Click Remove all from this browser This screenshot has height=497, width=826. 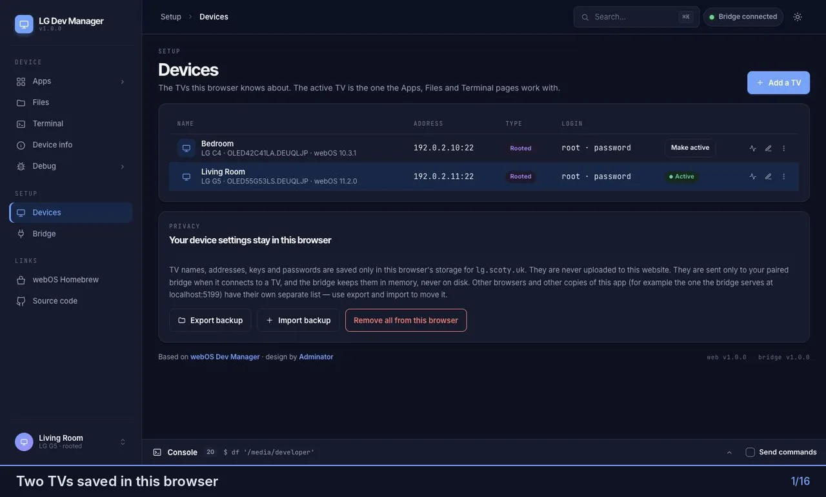pos(406,320)
